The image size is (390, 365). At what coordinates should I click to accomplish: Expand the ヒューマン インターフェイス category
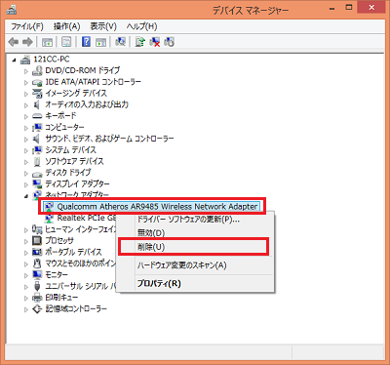26,230
